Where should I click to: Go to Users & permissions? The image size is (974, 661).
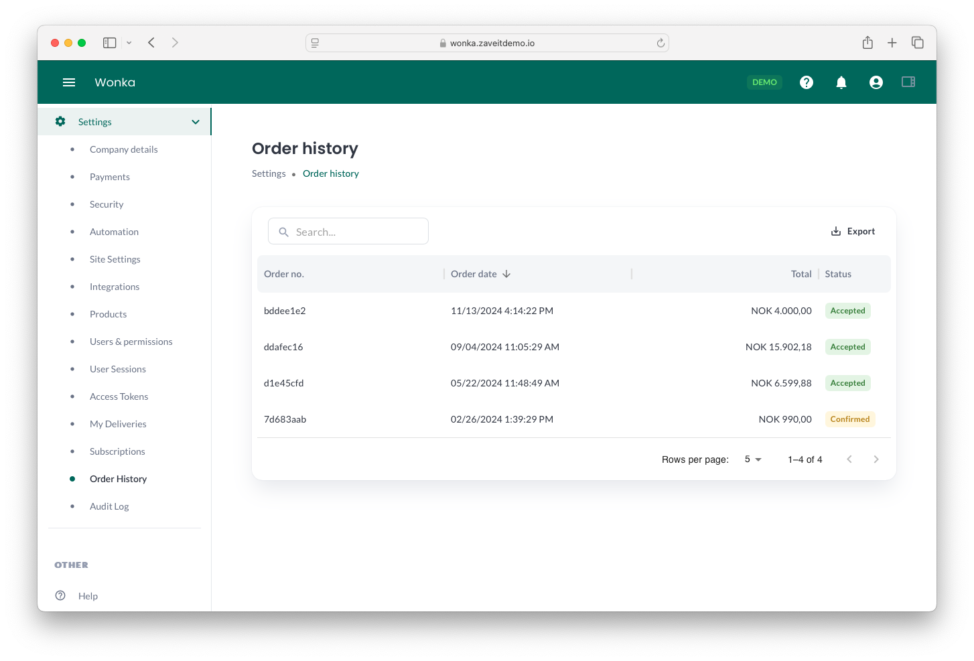coord(131,342)
